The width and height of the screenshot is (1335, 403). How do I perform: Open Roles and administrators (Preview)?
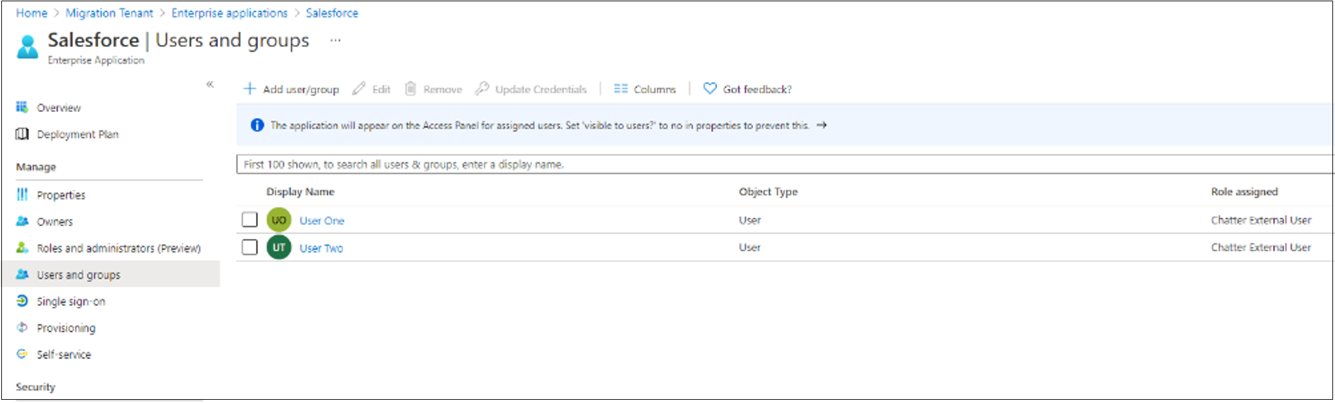(x=119, y=248)
